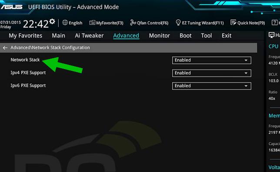The width and height of the screenshot is (280, 172).
Task: Click the BCLK label in side panel
Action: point(273,74)
